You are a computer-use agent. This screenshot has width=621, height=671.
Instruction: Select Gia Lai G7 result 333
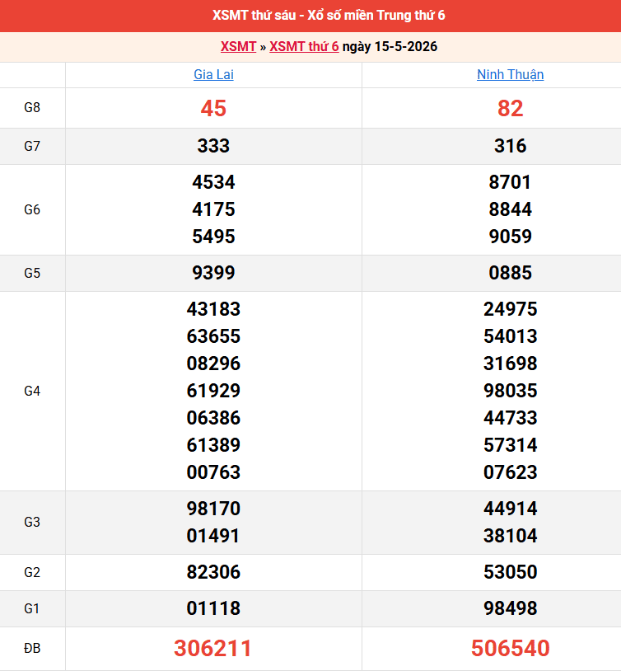coord(213,146)
